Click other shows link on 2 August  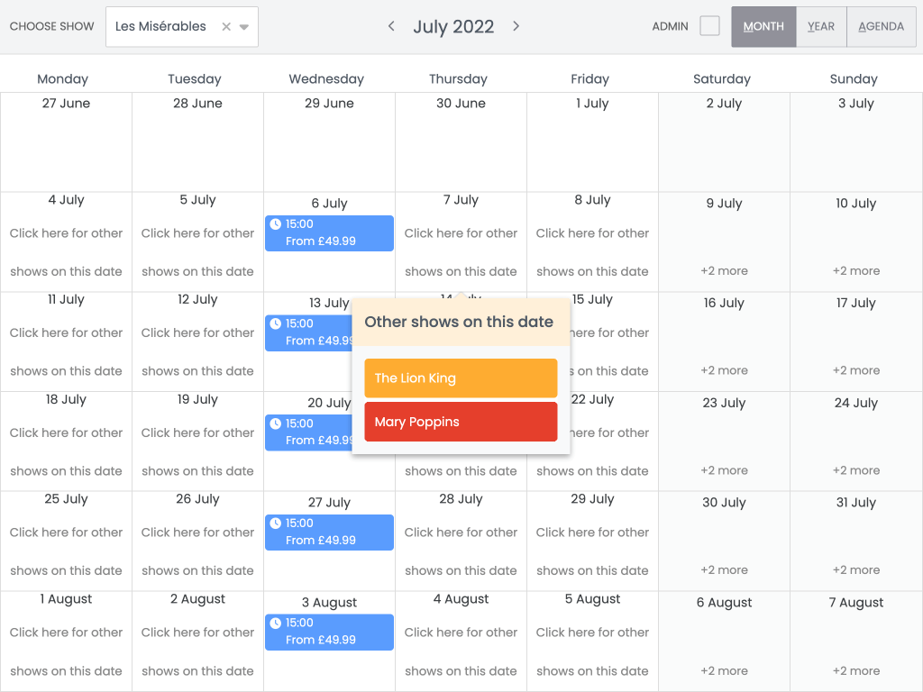point(197,651)
